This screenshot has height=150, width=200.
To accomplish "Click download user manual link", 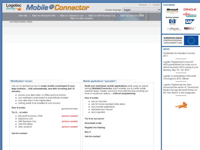I will pos(102,110).
